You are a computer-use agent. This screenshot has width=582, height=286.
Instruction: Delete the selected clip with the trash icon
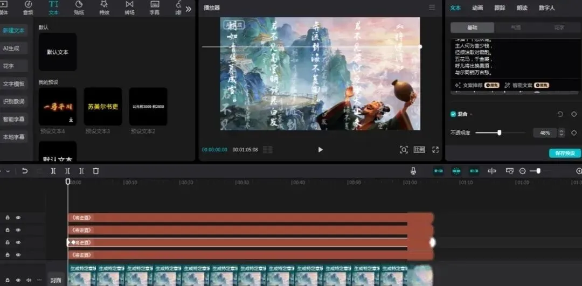coord(96,171)
